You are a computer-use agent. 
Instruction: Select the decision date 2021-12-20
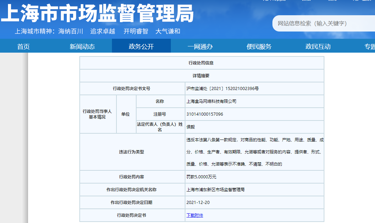click(198, 203)
